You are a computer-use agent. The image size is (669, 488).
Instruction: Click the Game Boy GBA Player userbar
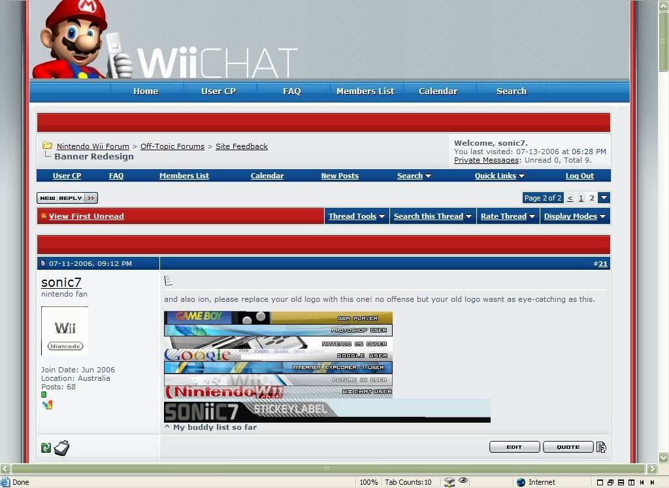278,317
